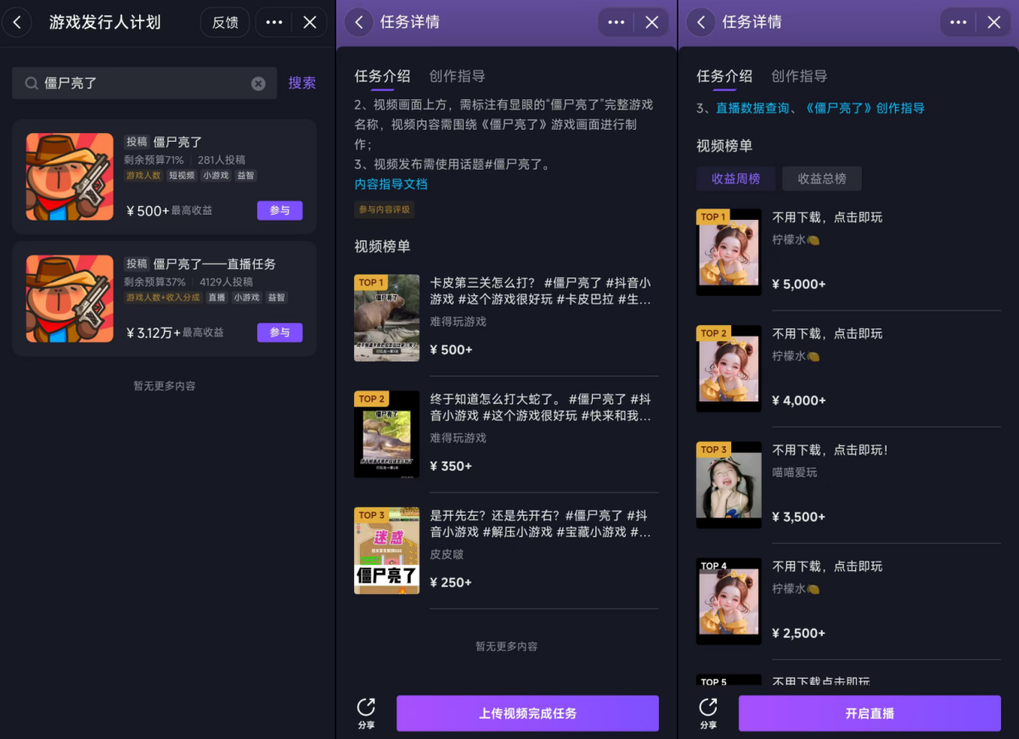Viewport: 1019px width, 739px height.
Task: Click the search magnifier icon
Action: (31, 83)
